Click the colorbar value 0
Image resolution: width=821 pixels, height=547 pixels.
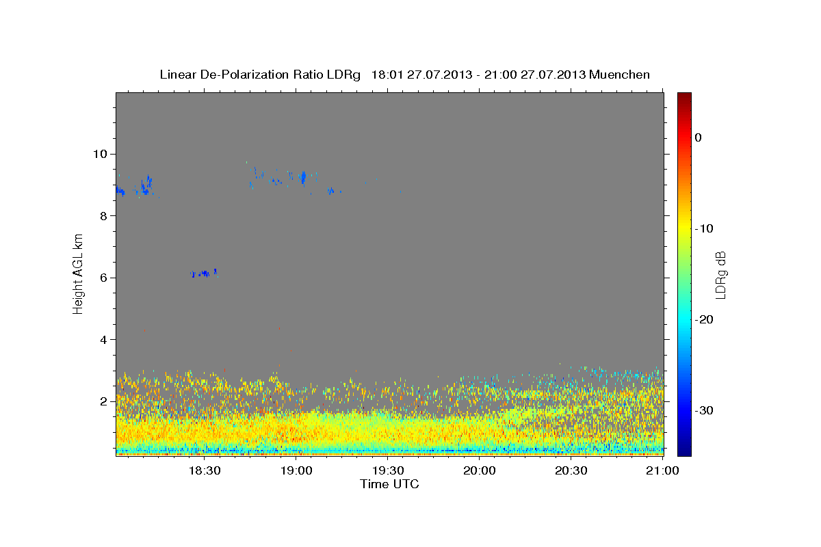[699, 137]
